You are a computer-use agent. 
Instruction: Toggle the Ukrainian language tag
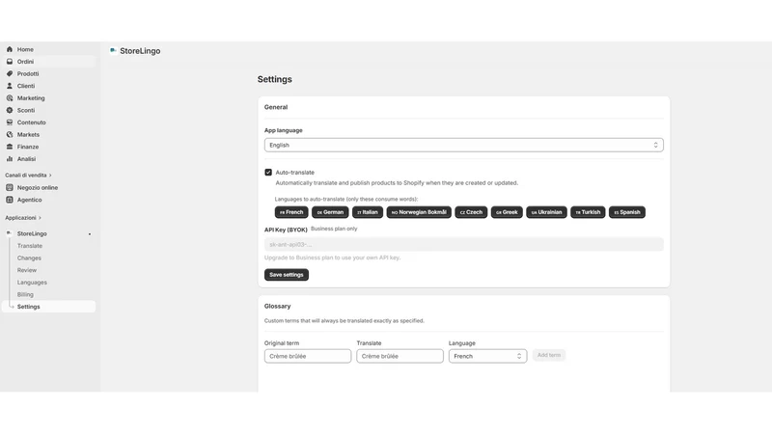pyautogui.click(x=546, y=212)
